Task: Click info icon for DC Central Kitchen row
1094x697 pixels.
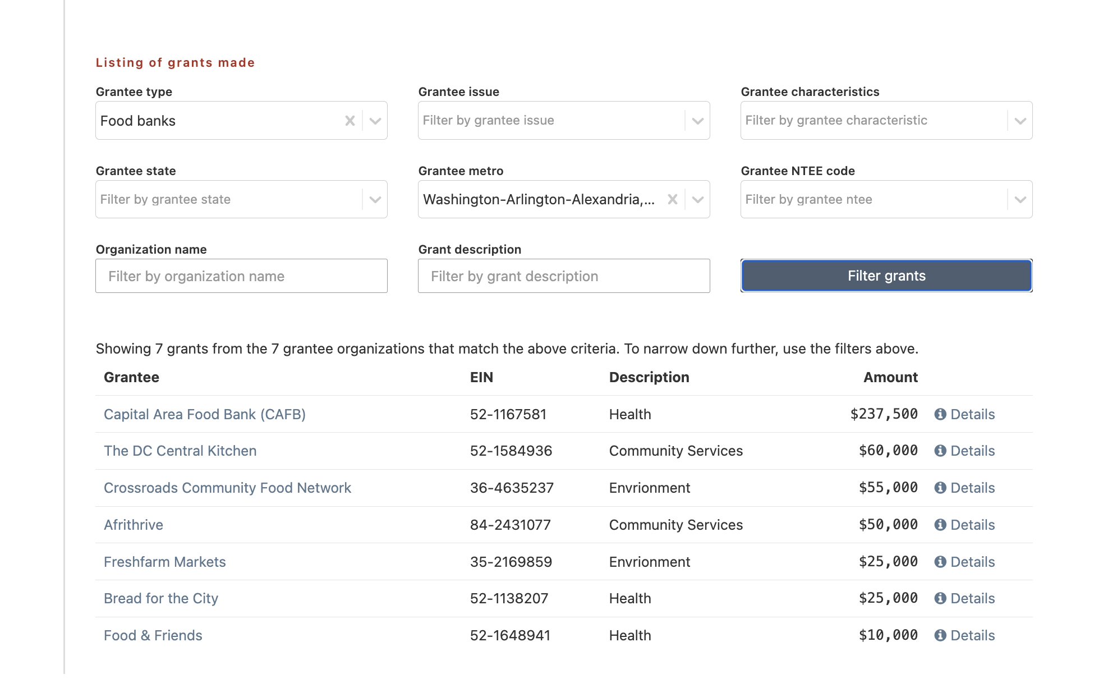Action: point(940,451)
